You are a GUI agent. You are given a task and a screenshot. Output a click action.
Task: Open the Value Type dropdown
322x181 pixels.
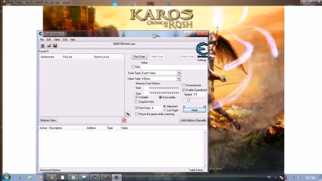click(x=179, y=78)
